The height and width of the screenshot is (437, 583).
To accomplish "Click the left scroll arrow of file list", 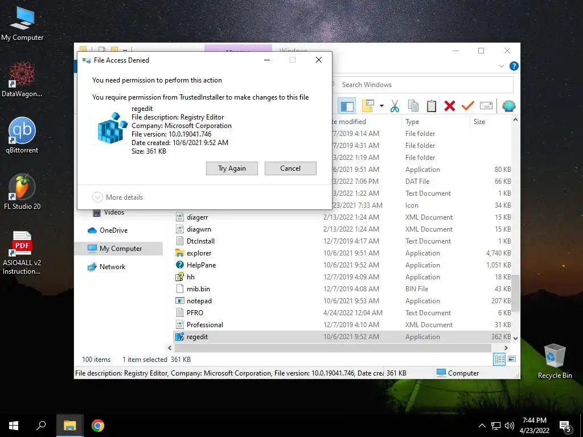I will pyautogui.click(x=170, y=348).
